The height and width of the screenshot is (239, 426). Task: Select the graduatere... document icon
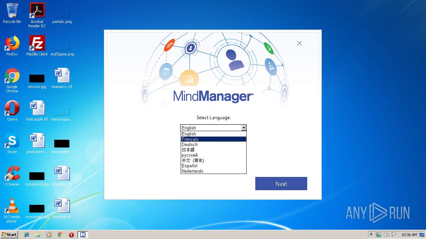[x=37, y=143]
